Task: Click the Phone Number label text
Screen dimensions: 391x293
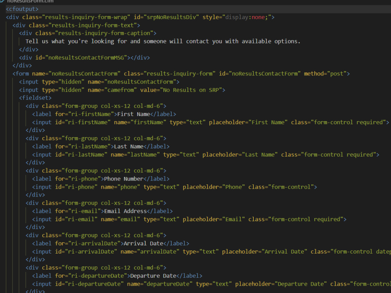Action: (x=124, y=179)
